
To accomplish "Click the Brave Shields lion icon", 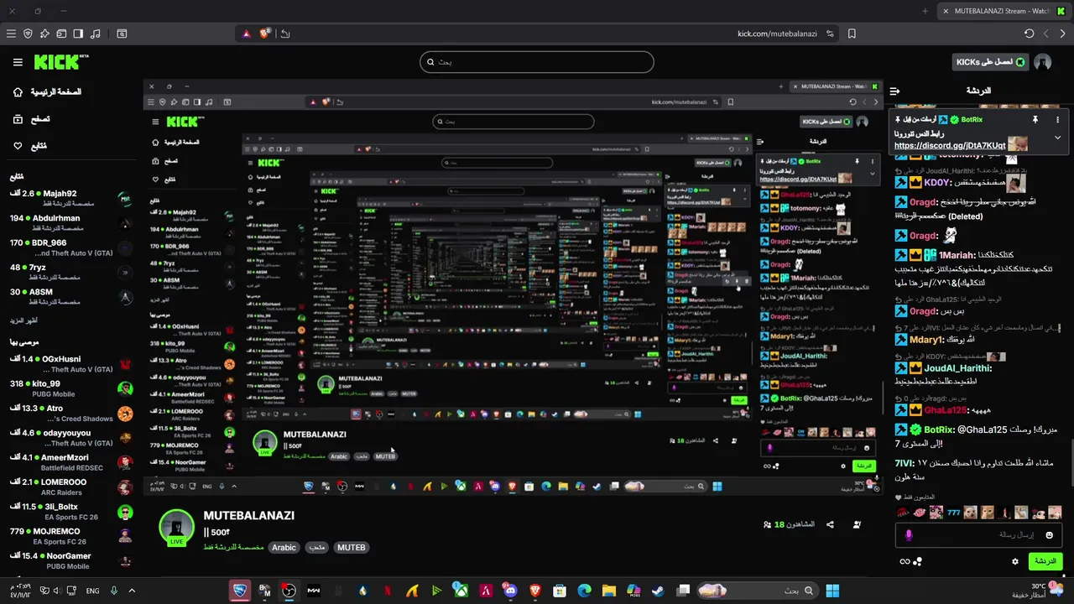I will click(x=265, y=34).
